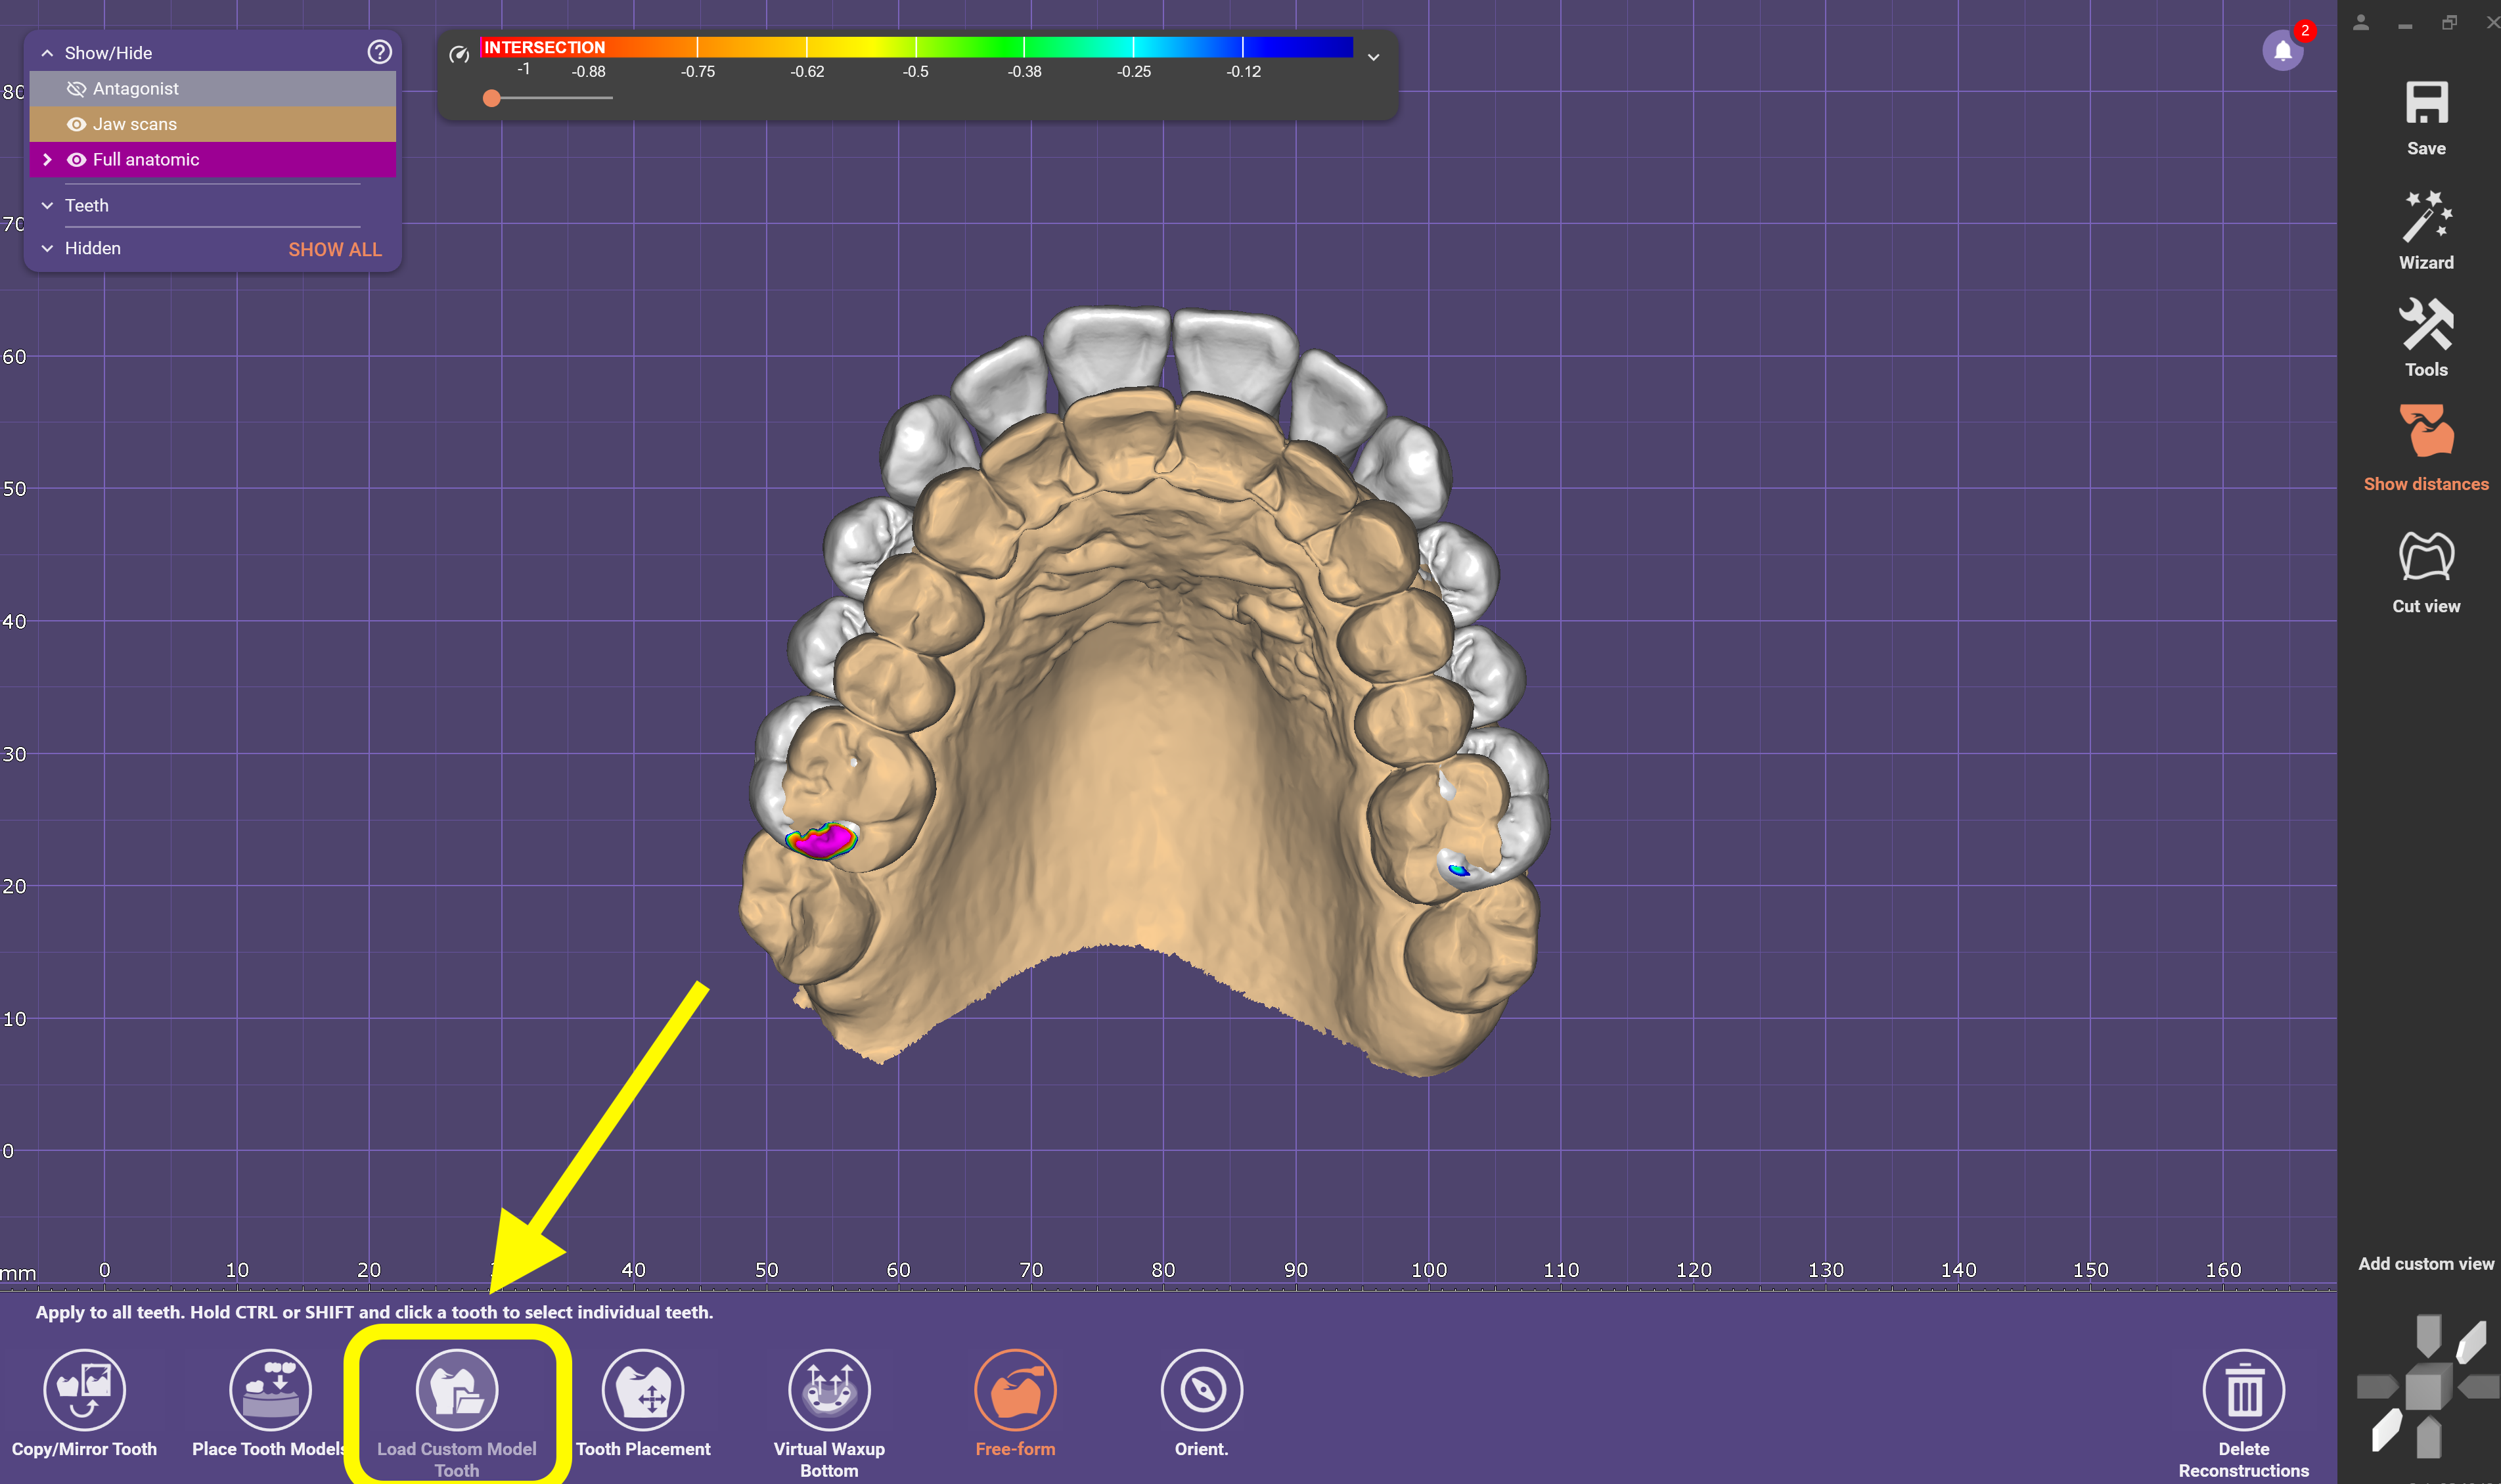Click the Orient. compass icon

point(1201,1389)
